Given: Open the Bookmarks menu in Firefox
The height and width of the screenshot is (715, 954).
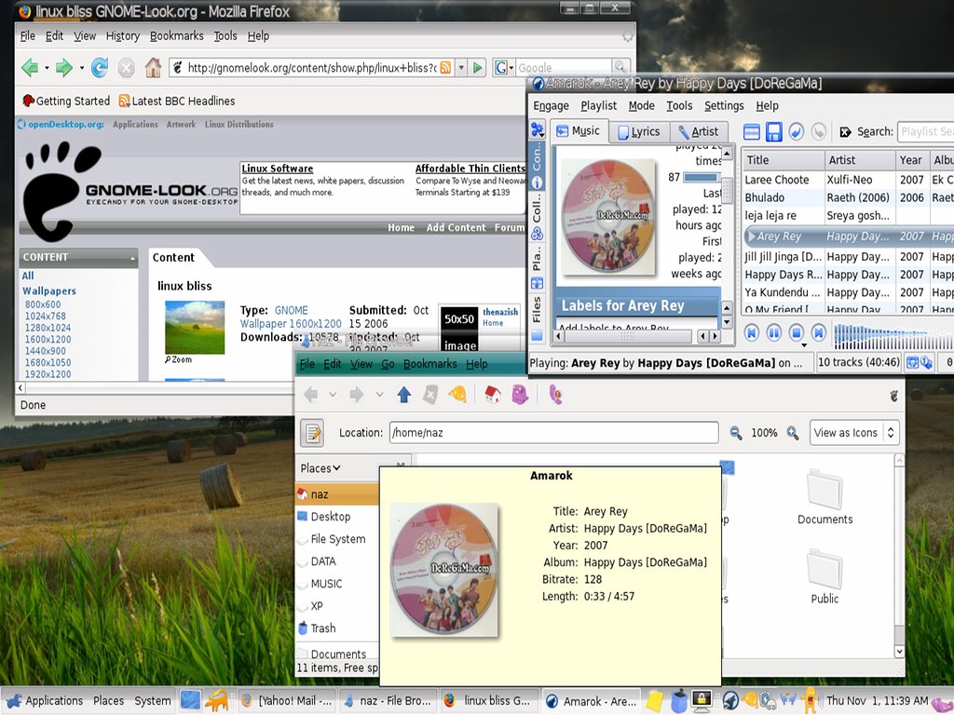Looking at the screenshot, I should (176, 36).
